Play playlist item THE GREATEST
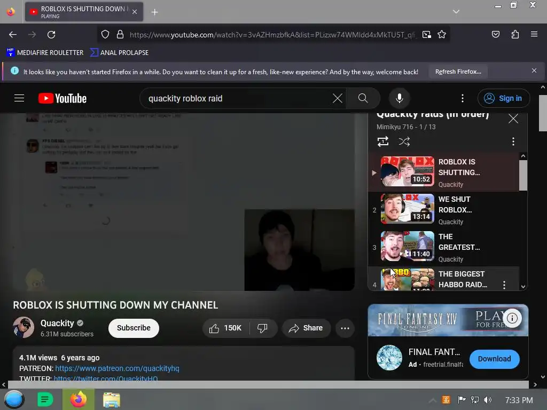The image size is (547, 410). click(x=443, y=247)
